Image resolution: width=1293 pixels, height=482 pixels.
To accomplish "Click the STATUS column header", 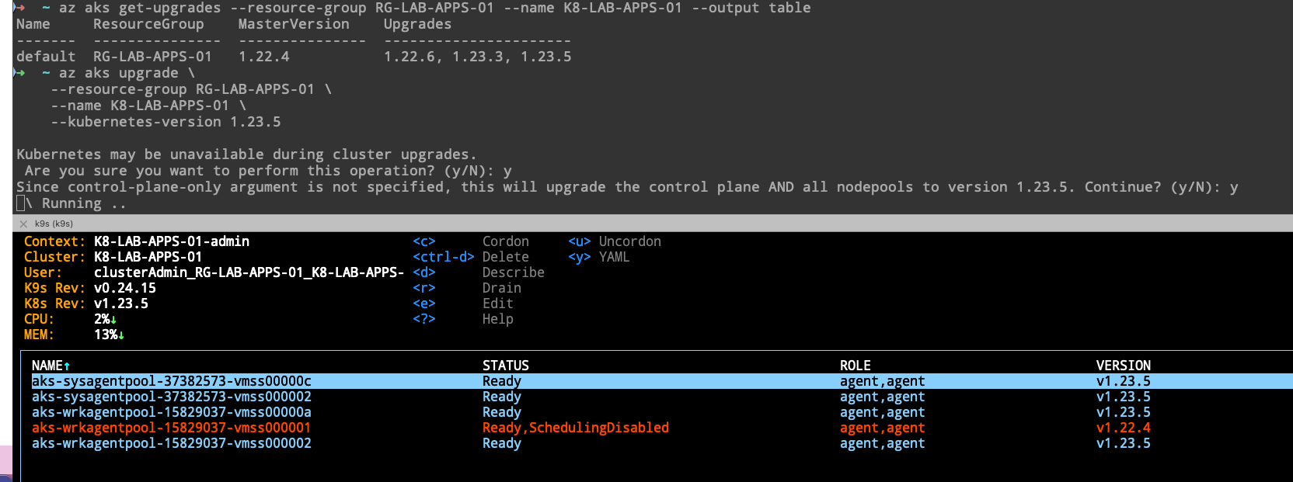I will click(x=506, y=366).
